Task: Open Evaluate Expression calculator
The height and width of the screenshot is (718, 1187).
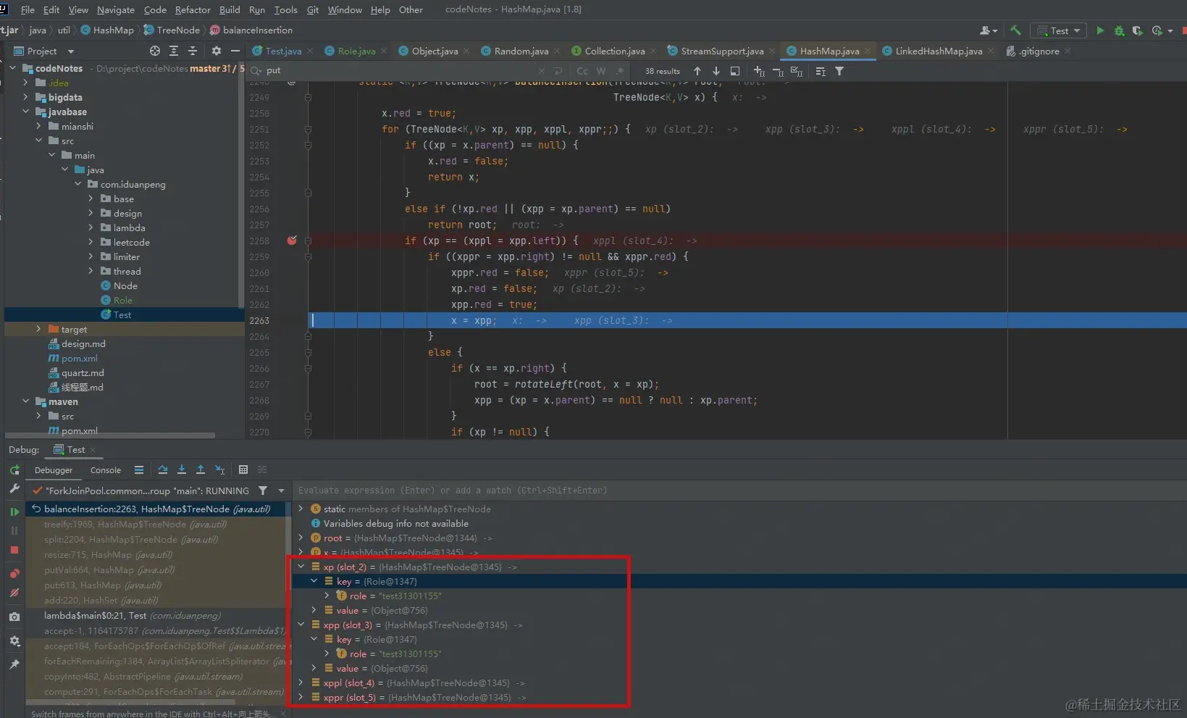Action: [243, 469]
